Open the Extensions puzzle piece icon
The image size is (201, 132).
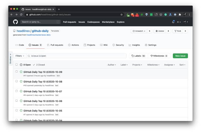pos(180,15)
